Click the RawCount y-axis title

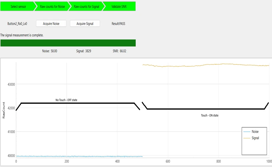point(4,112)
